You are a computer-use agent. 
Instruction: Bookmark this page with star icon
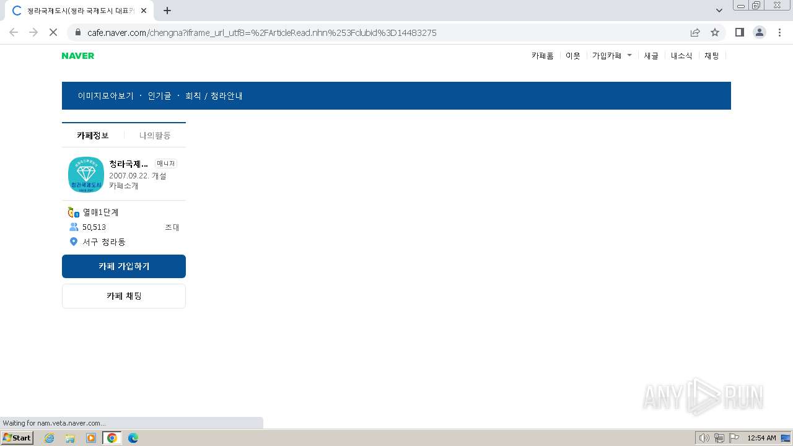pos(715,32)
